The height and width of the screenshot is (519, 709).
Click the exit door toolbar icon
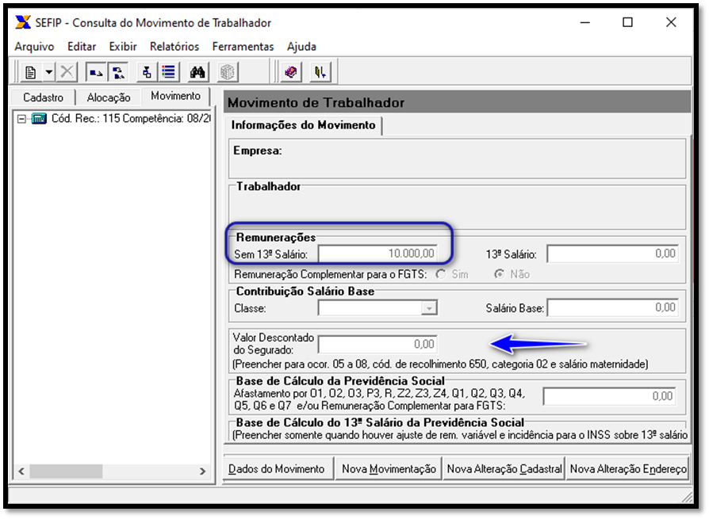pos(320,72)
